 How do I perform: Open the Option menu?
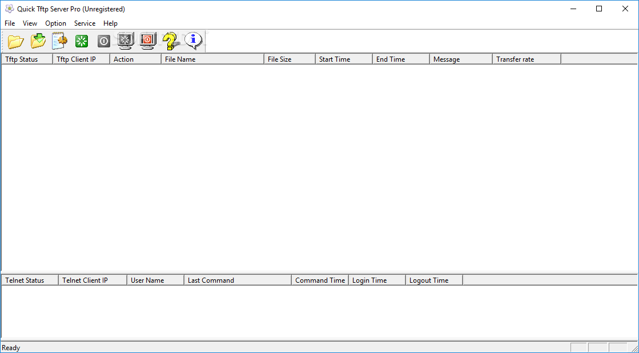(55, 23)
